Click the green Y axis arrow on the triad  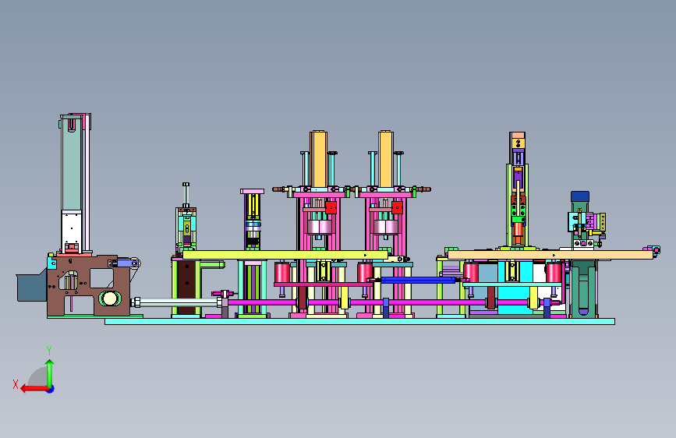point(50,373)
